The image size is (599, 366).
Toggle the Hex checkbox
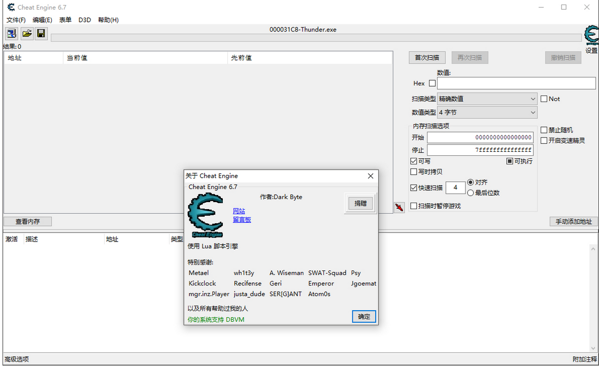click(432, 83)
